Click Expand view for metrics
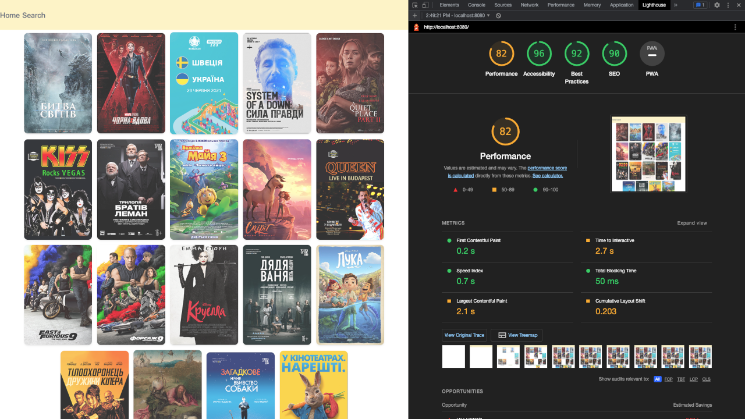 point(692,223)
